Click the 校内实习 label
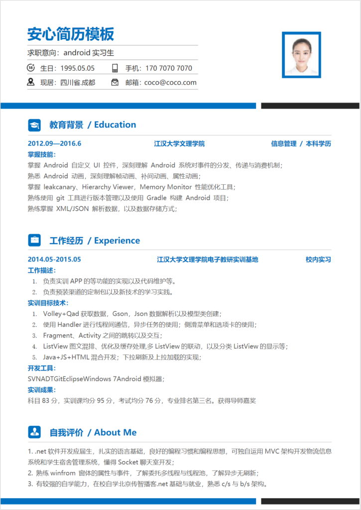The image size is (361, 510). 318,259
